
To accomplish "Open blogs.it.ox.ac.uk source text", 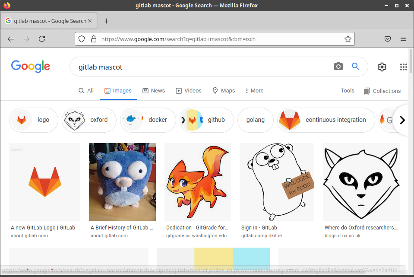I will 342,236.
